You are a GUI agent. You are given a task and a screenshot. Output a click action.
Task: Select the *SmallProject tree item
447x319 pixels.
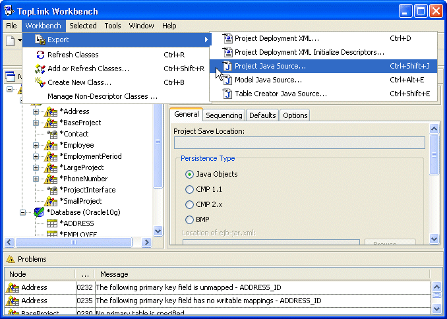click(x=80, y=201)
